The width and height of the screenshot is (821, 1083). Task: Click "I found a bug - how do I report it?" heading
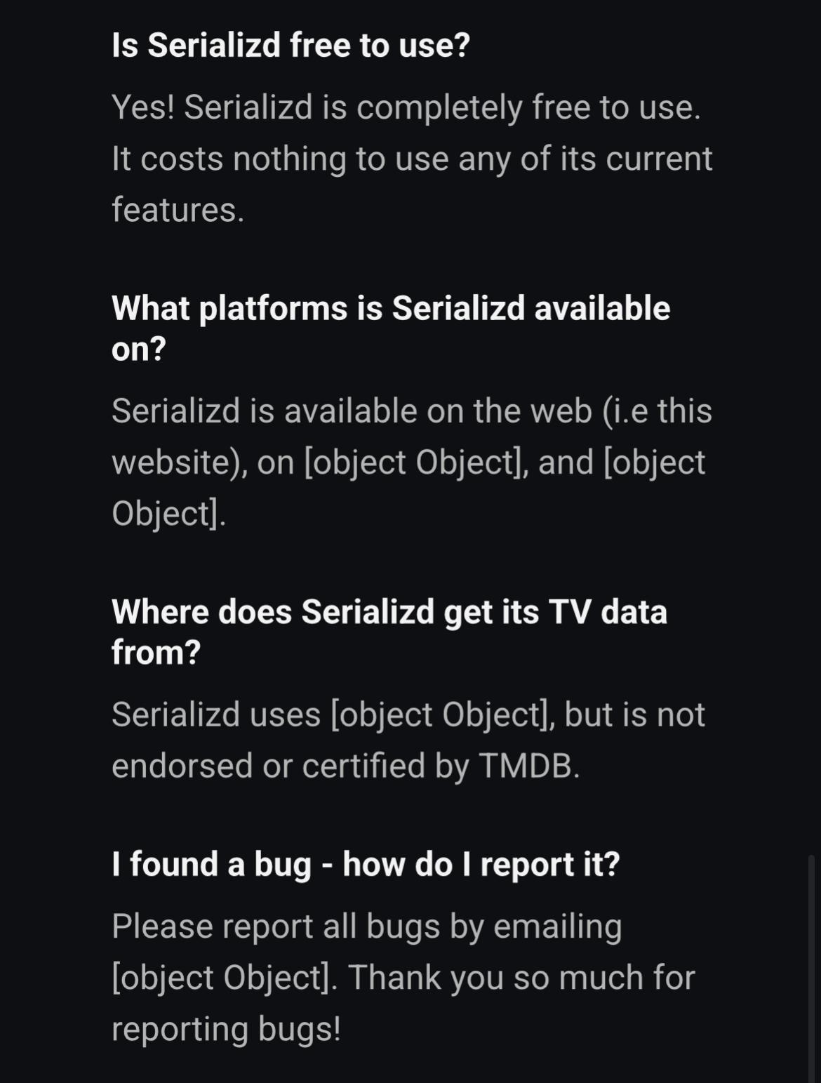tap(366, 864)
